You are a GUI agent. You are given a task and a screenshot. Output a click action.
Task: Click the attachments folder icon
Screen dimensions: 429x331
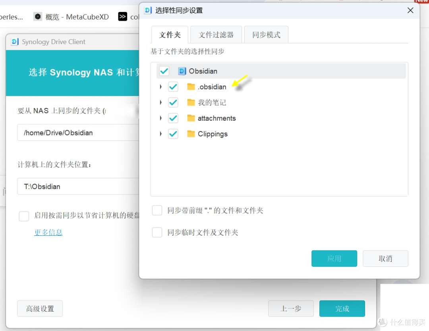191,118
